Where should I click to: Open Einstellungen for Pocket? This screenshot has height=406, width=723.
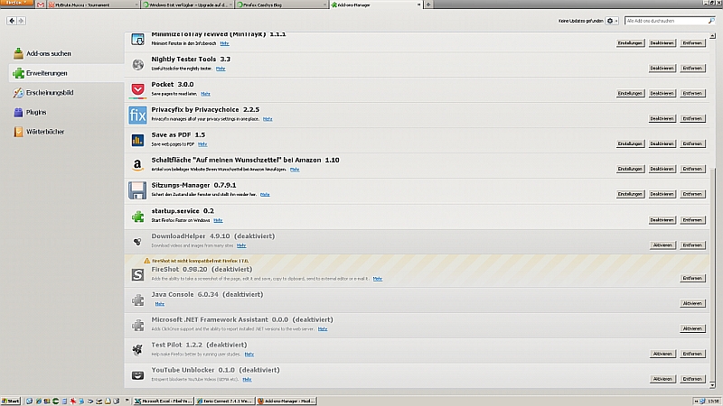(630, 93)
